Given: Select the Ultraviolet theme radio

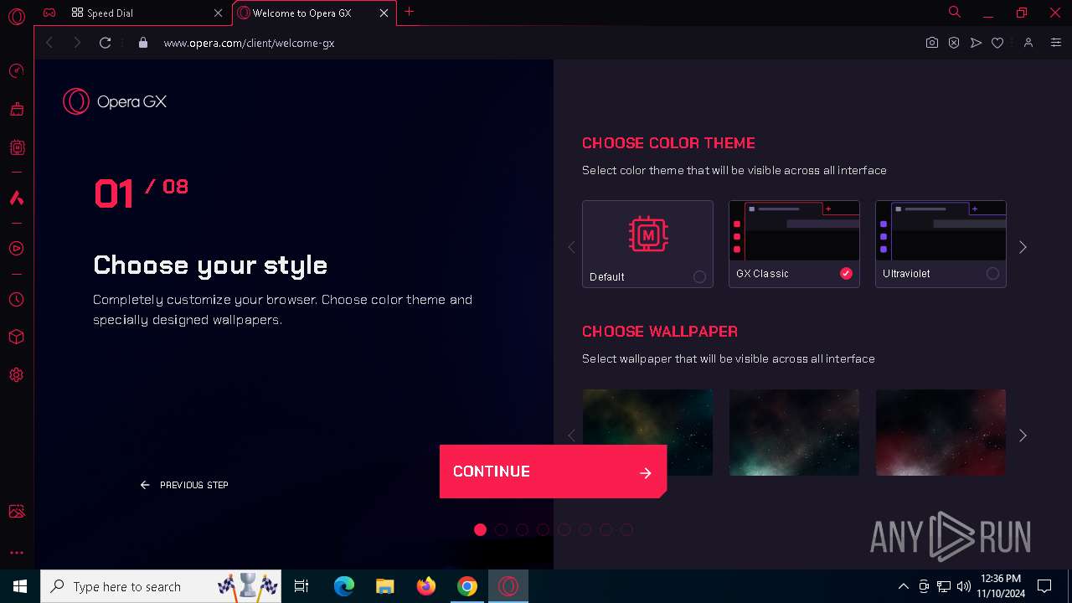Looking at the screenshot, I should pos(992,274).
